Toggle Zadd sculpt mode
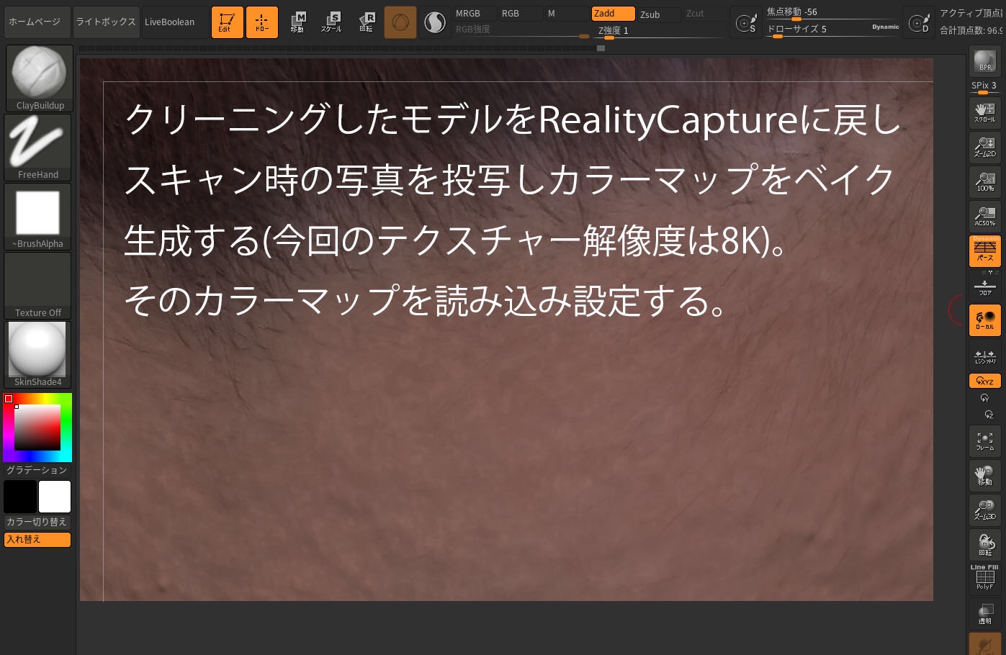 (614, 14)
